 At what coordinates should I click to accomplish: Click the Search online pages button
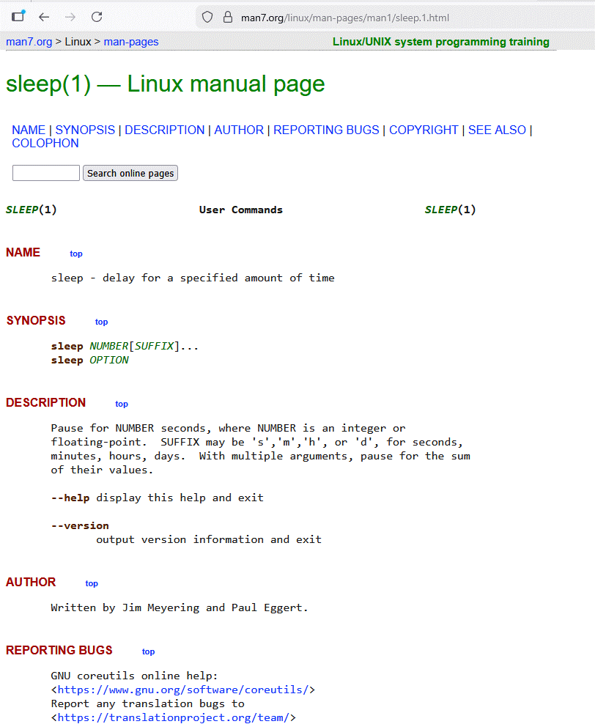point(130,173)
